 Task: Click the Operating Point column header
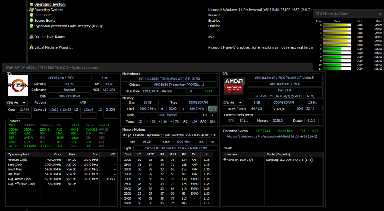click(23, 154)
